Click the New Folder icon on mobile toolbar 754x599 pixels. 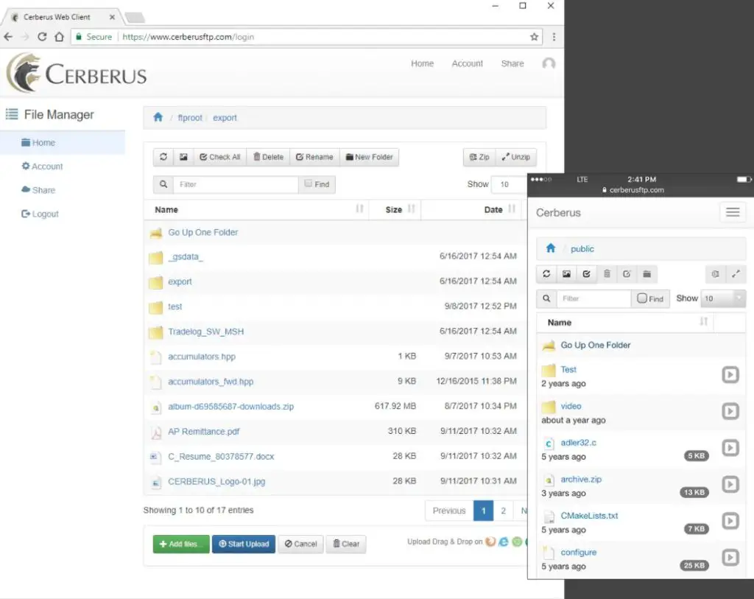click(x=646, y=273)
